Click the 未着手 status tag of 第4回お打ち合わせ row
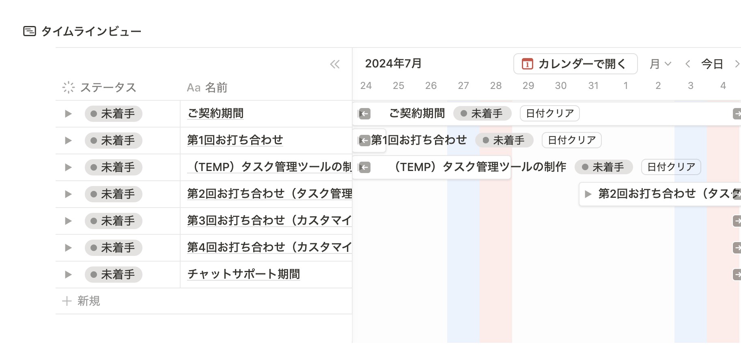 (x=114, y=248)
